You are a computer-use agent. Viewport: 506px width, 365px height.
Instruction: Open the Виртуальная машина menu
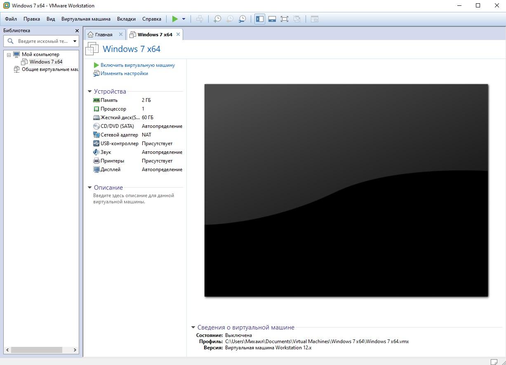86,19
